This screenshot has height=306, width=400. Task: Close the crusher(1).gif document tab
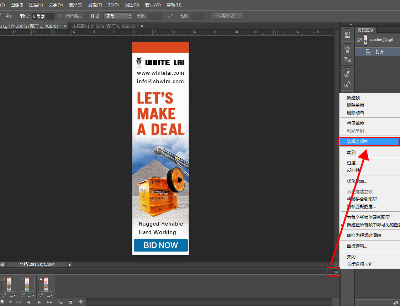[65, 26]
